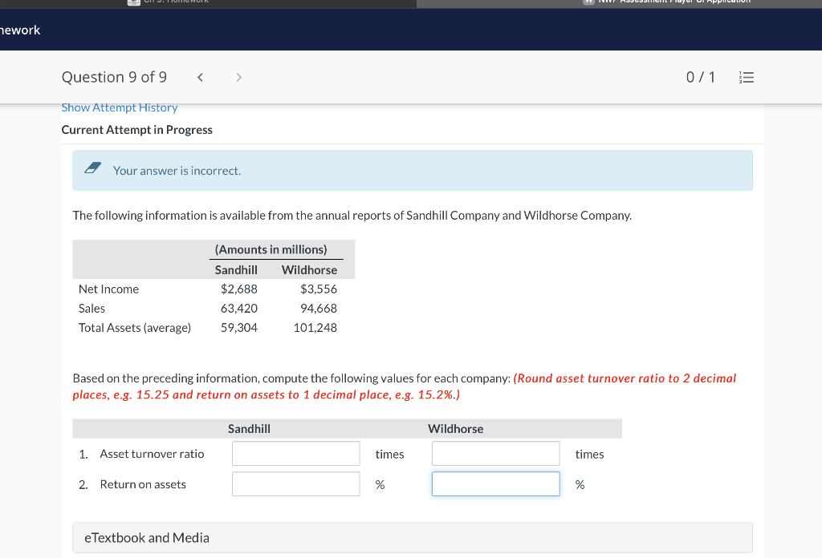This screenshot has width=822, height=558.
Task: Click Wildhorse asset turnover ratio field
Action: (x=495, y=453)
